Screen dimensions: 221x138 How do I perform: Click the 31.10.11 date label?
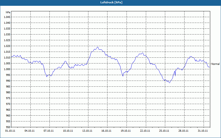203,131
